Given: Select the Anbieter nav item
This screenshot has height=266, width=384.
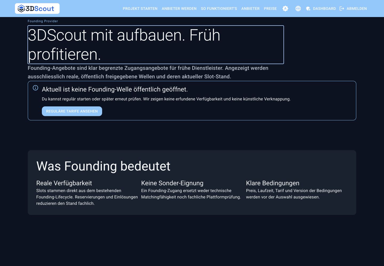Looking at the screenshot, I should (250, 9).
